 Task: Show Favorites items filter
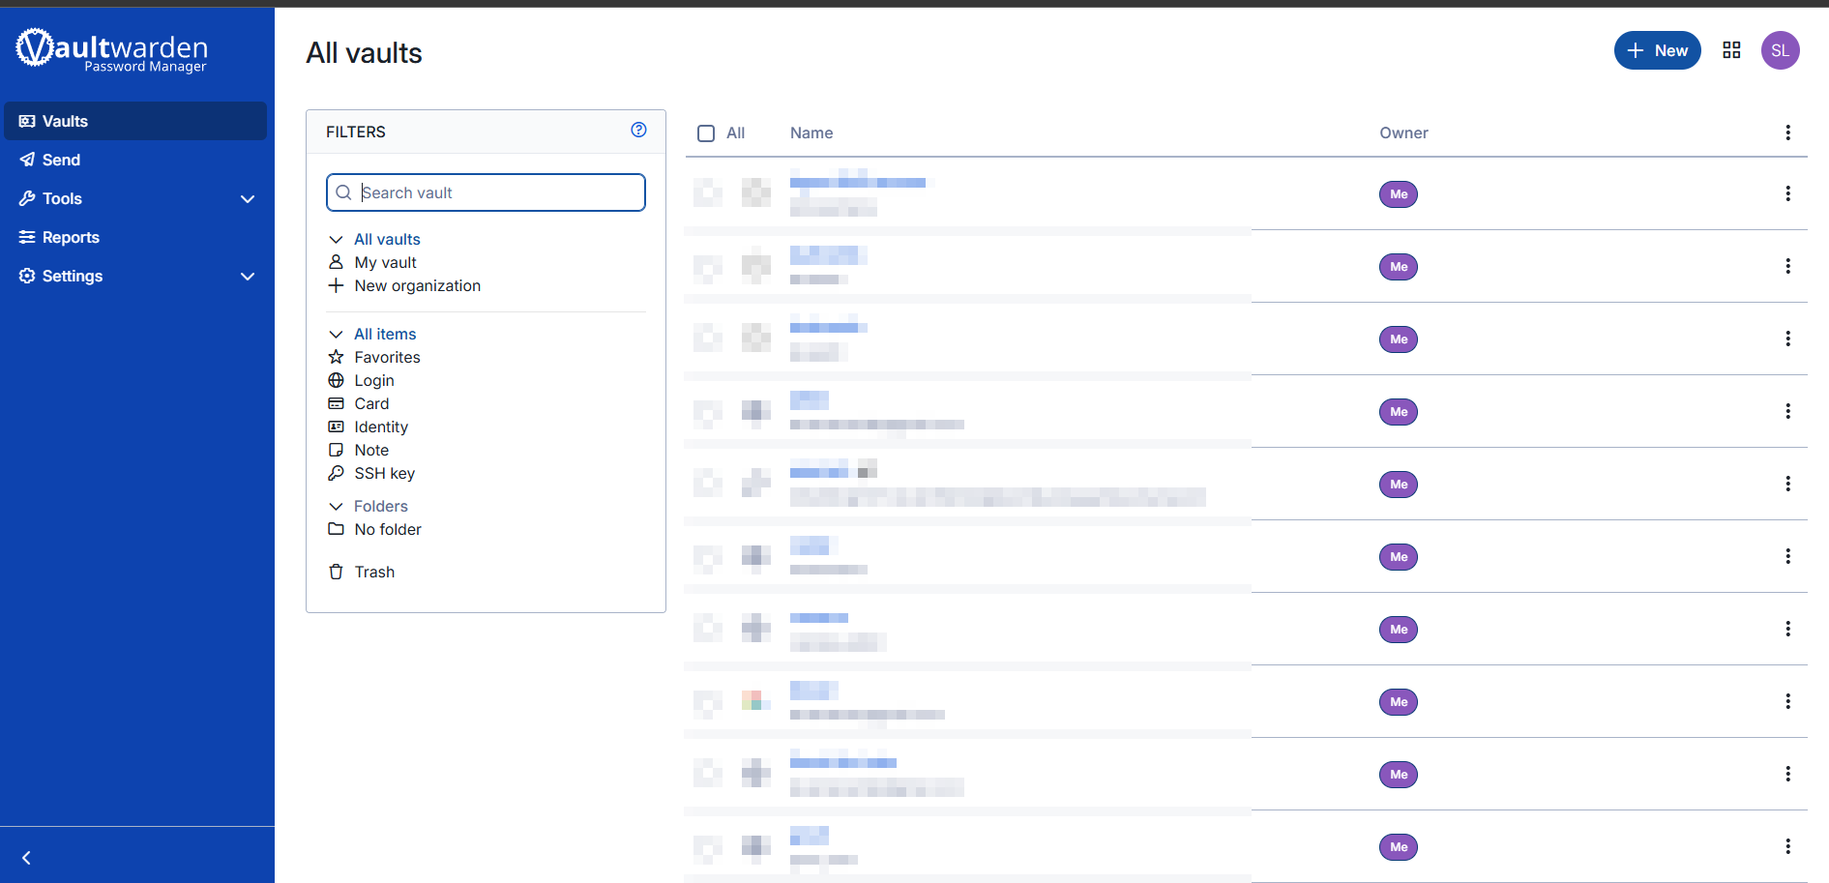tap(387, 357)
